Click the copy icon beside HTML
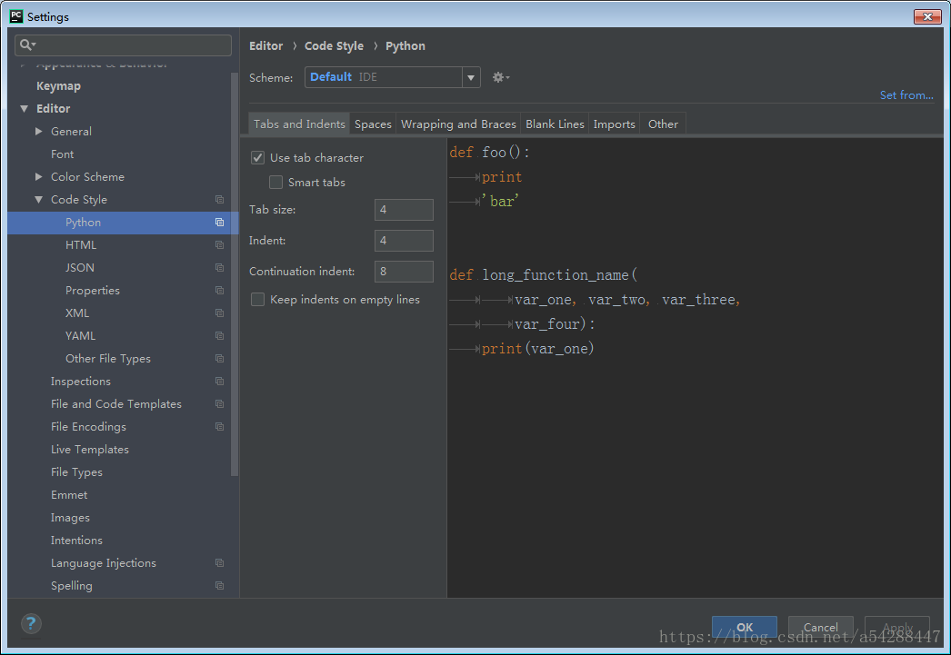The width and height of the screenshot is (951, 655). tap(219, 244)
